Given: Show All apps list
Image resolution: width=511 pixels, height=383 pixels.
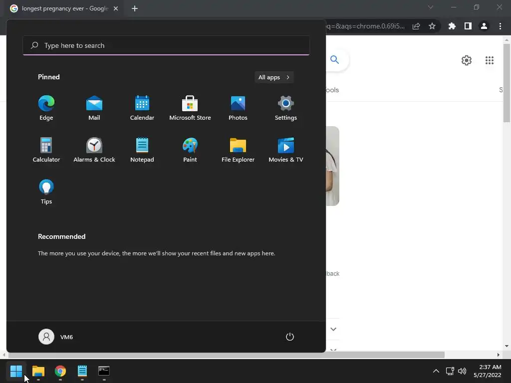Looking at the screenshot, I should [x=274, y=77].
